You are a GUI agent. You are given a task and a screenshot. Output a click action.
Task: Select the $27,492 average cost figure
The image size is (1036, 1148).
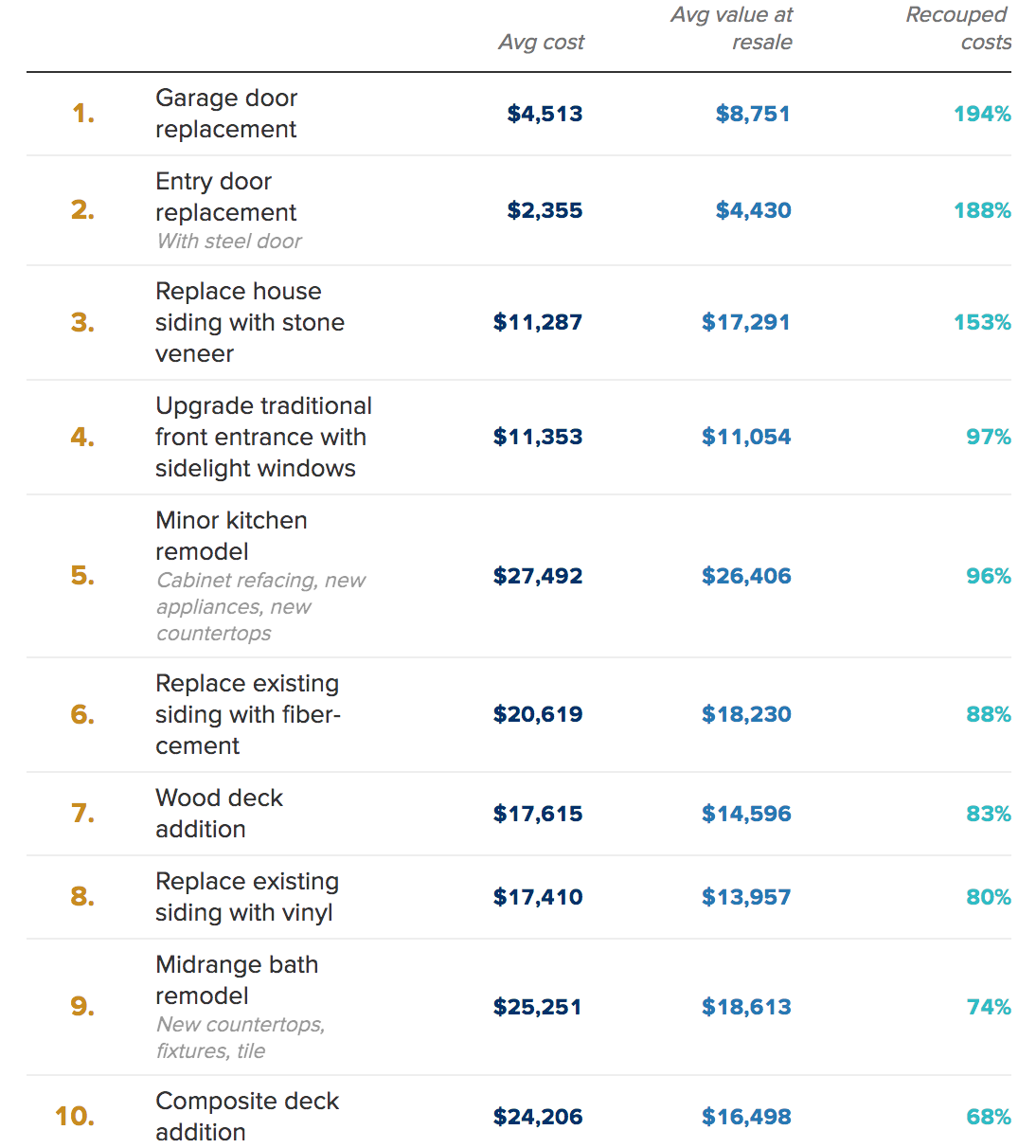tap(537, 576)
